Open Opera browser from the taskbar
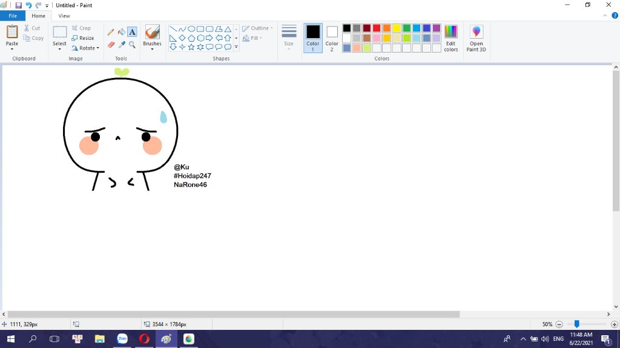This screenshot has width=620, height=348. pyautogui.click(x=144, y=339)
